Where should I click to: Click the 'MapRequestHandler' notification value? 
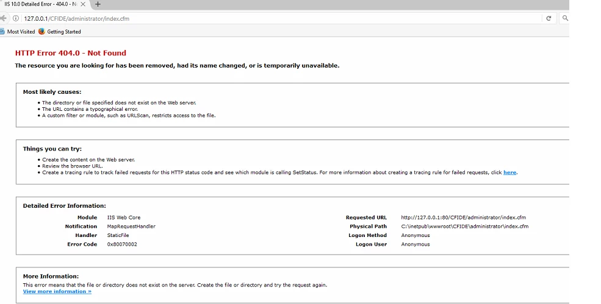coord(131,226)
